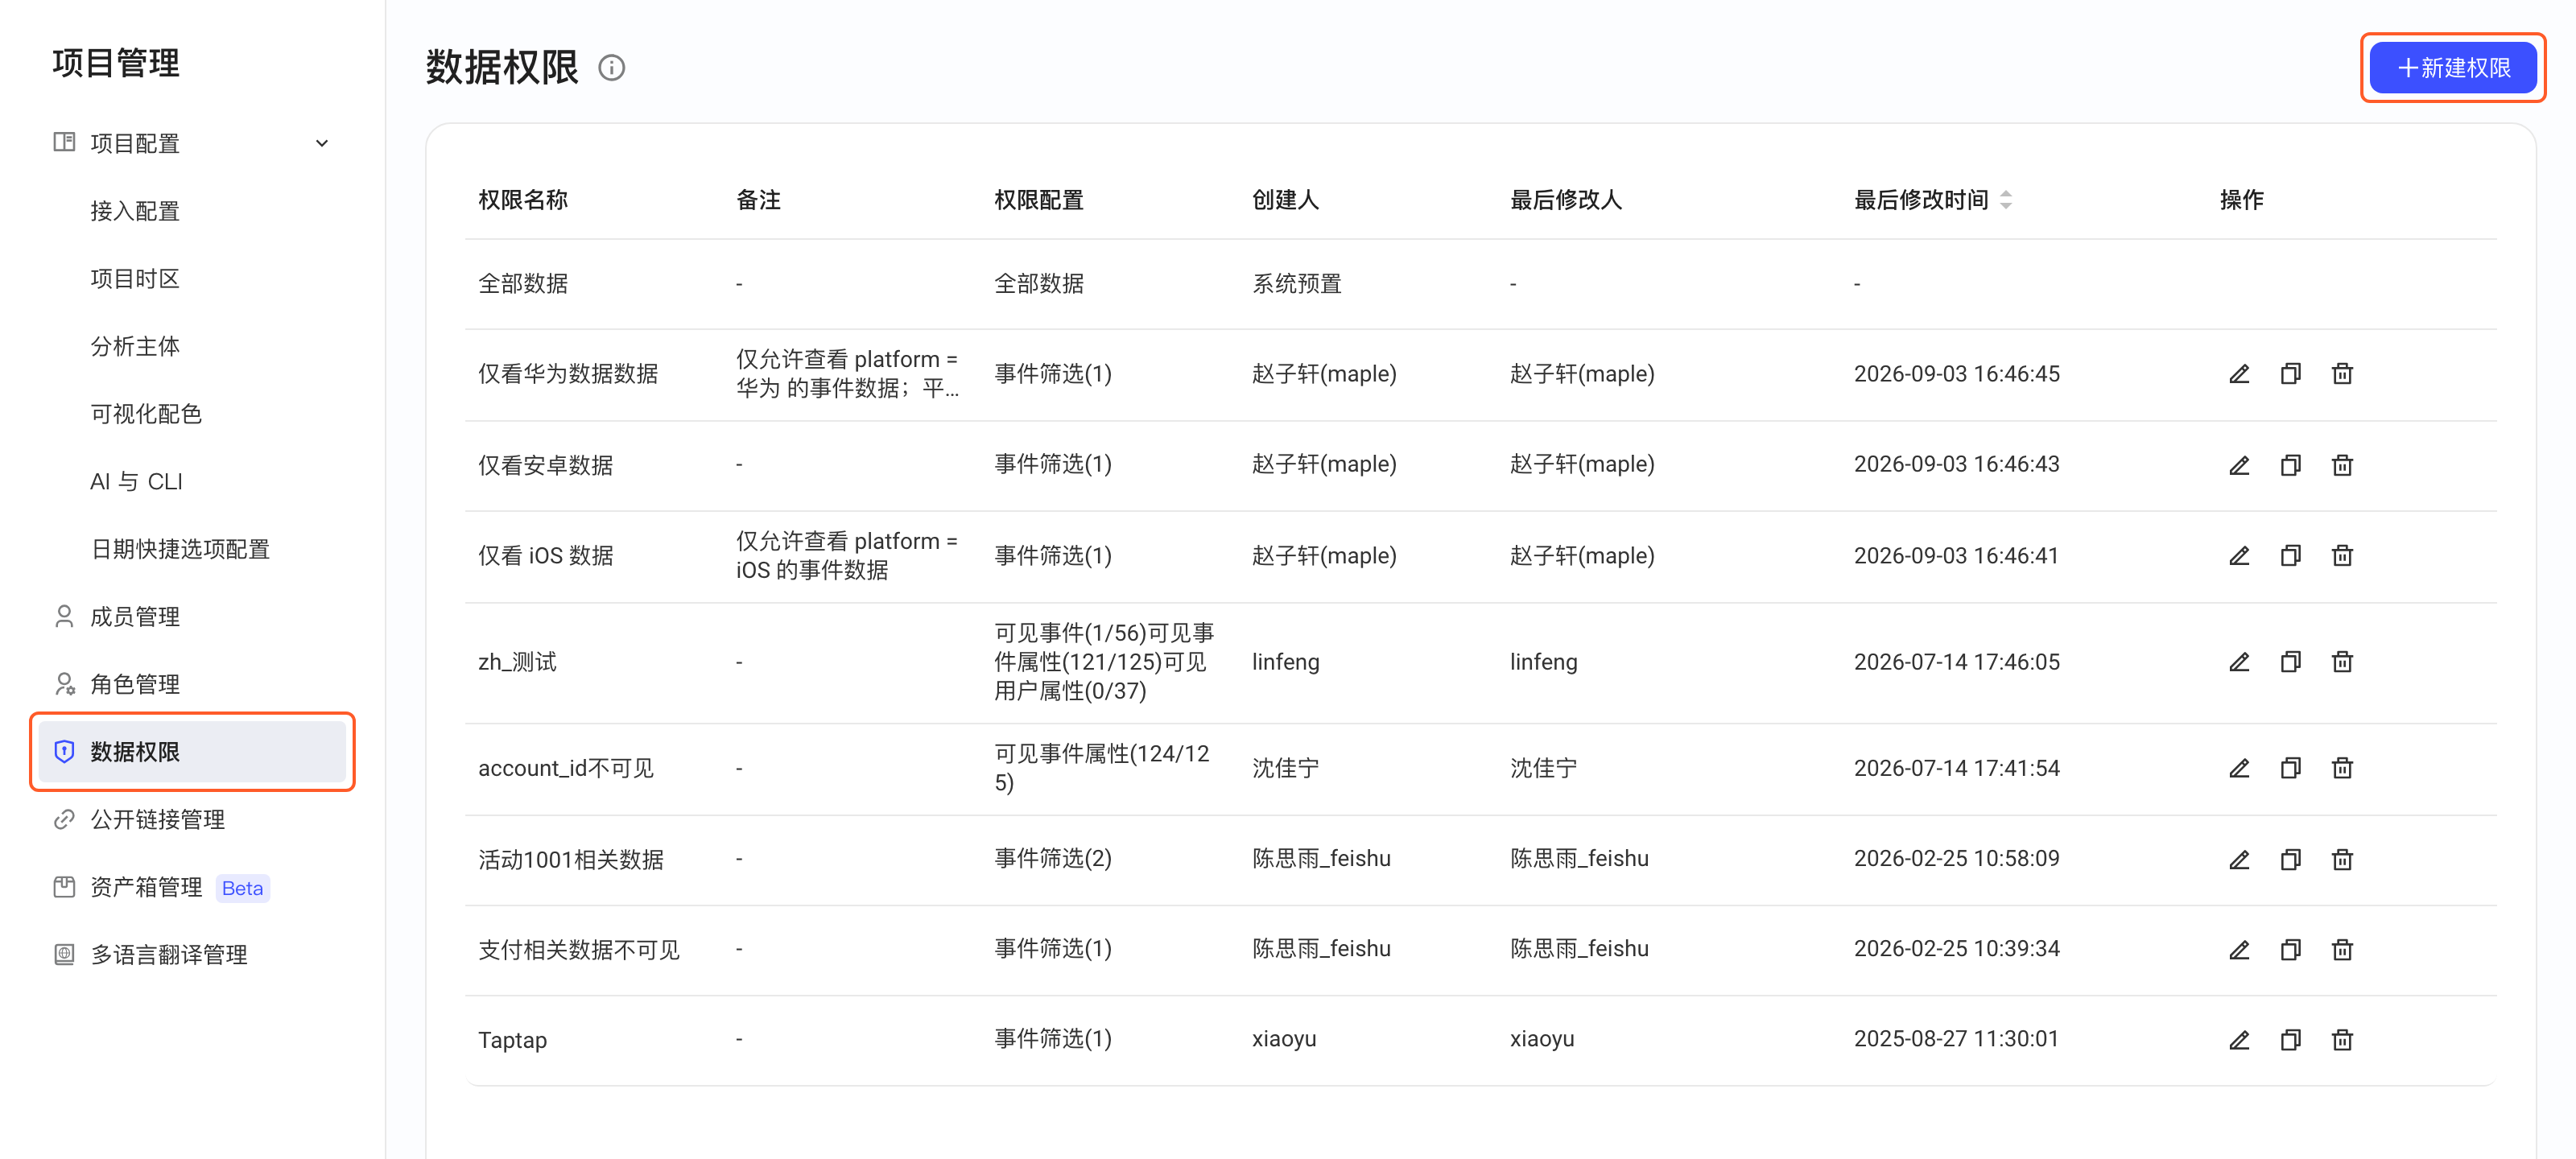2576x1159 pixels.
Task: Delete the 仅看 iOS 数据 permission
Action: [x=2342, y=555]
